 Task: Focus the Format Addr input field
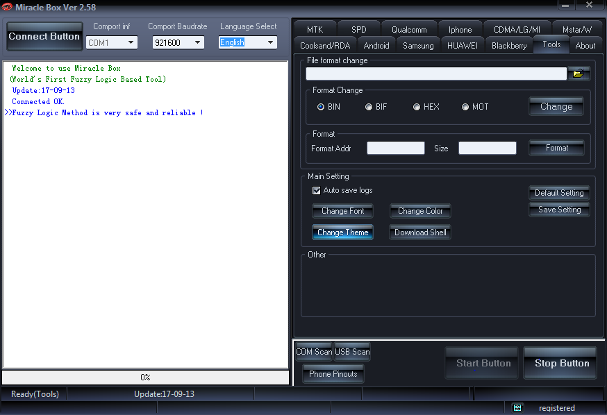point(396,148)
